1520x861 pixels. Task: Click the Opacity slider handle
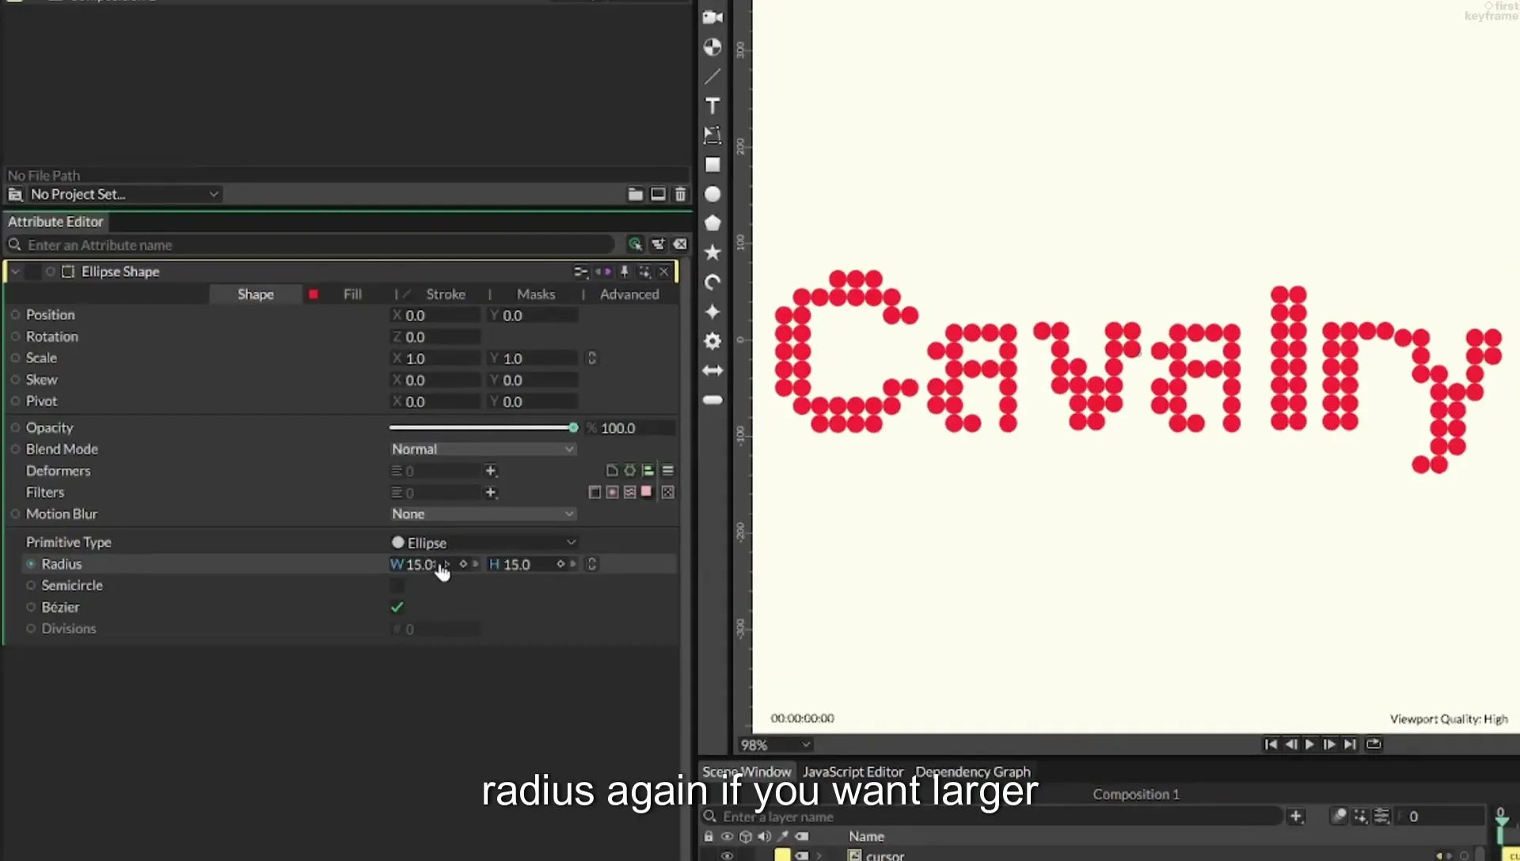tap(573, 427)
